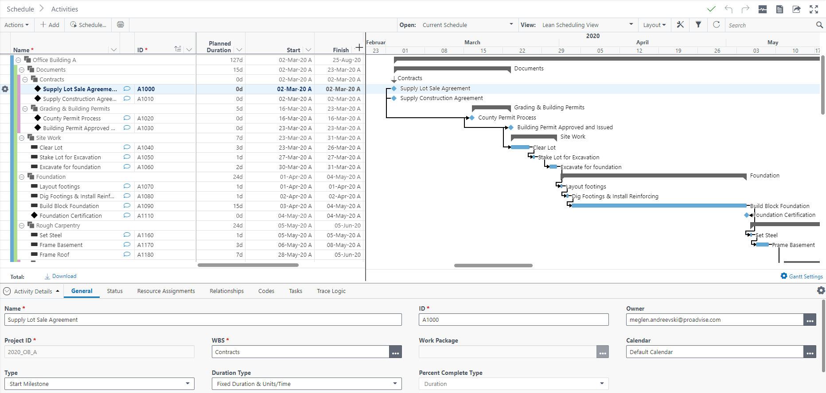Click the activity table horizontal scrollbar
826x393 pixels.
tap(248, 265)
